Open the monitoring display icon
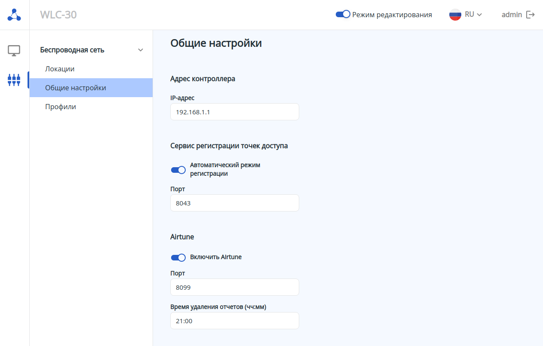 (x=14, y=51)
